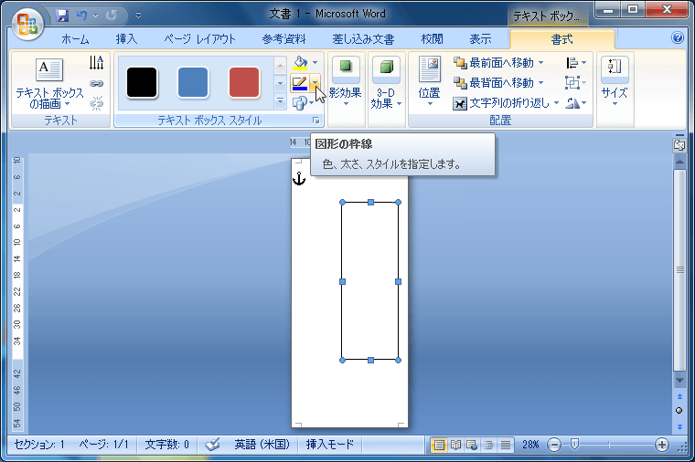695x462 pixels.
Task: Open Word Help question mark
Action: [x=678, y=38]
